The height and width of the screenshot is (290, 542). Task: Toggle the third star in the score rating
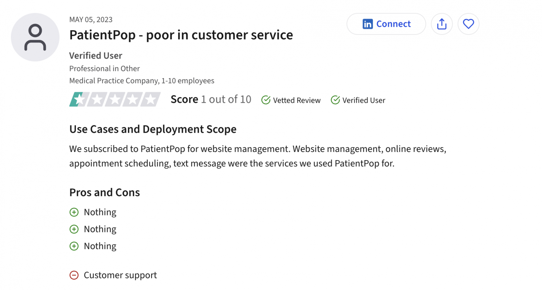pos(114,99)
